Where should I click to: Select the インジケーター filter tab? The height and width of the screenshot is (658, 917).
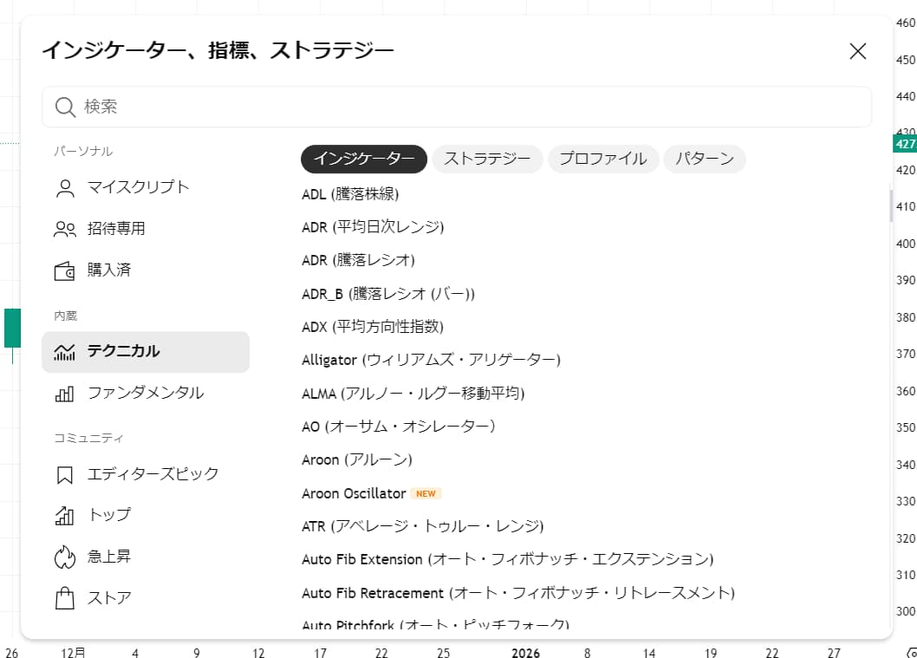pos(364,159)
